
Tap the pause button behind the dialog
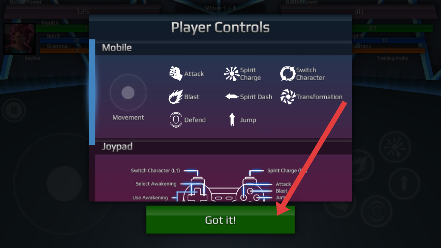(13, 110)
